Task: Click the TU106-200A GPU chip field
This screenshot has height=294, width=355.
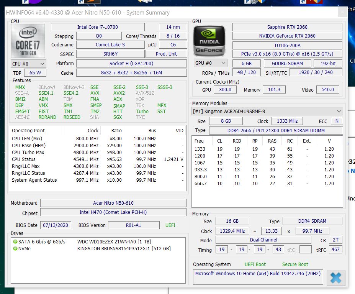Action: tap(287, 45)
